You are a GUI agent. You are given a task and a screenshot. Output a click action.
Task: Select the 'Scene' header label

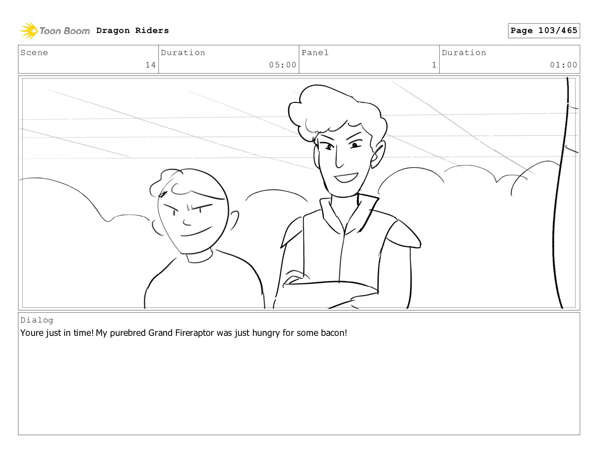click(34, 53)
